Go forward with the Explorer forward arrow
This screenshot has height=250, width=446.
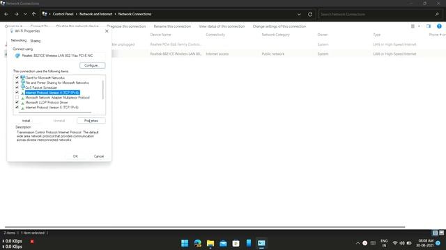16,14
